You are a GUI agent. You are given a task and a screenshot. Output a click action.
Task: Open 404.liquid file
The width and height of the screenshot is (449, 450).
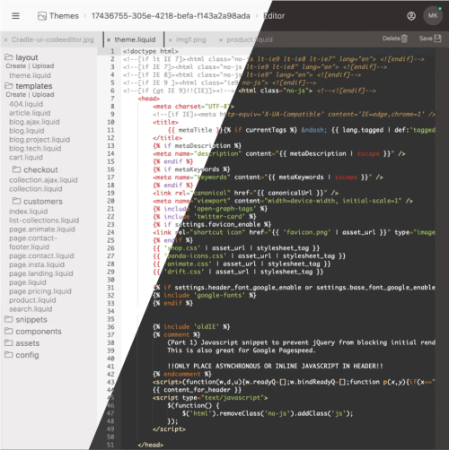coord(26,104)
